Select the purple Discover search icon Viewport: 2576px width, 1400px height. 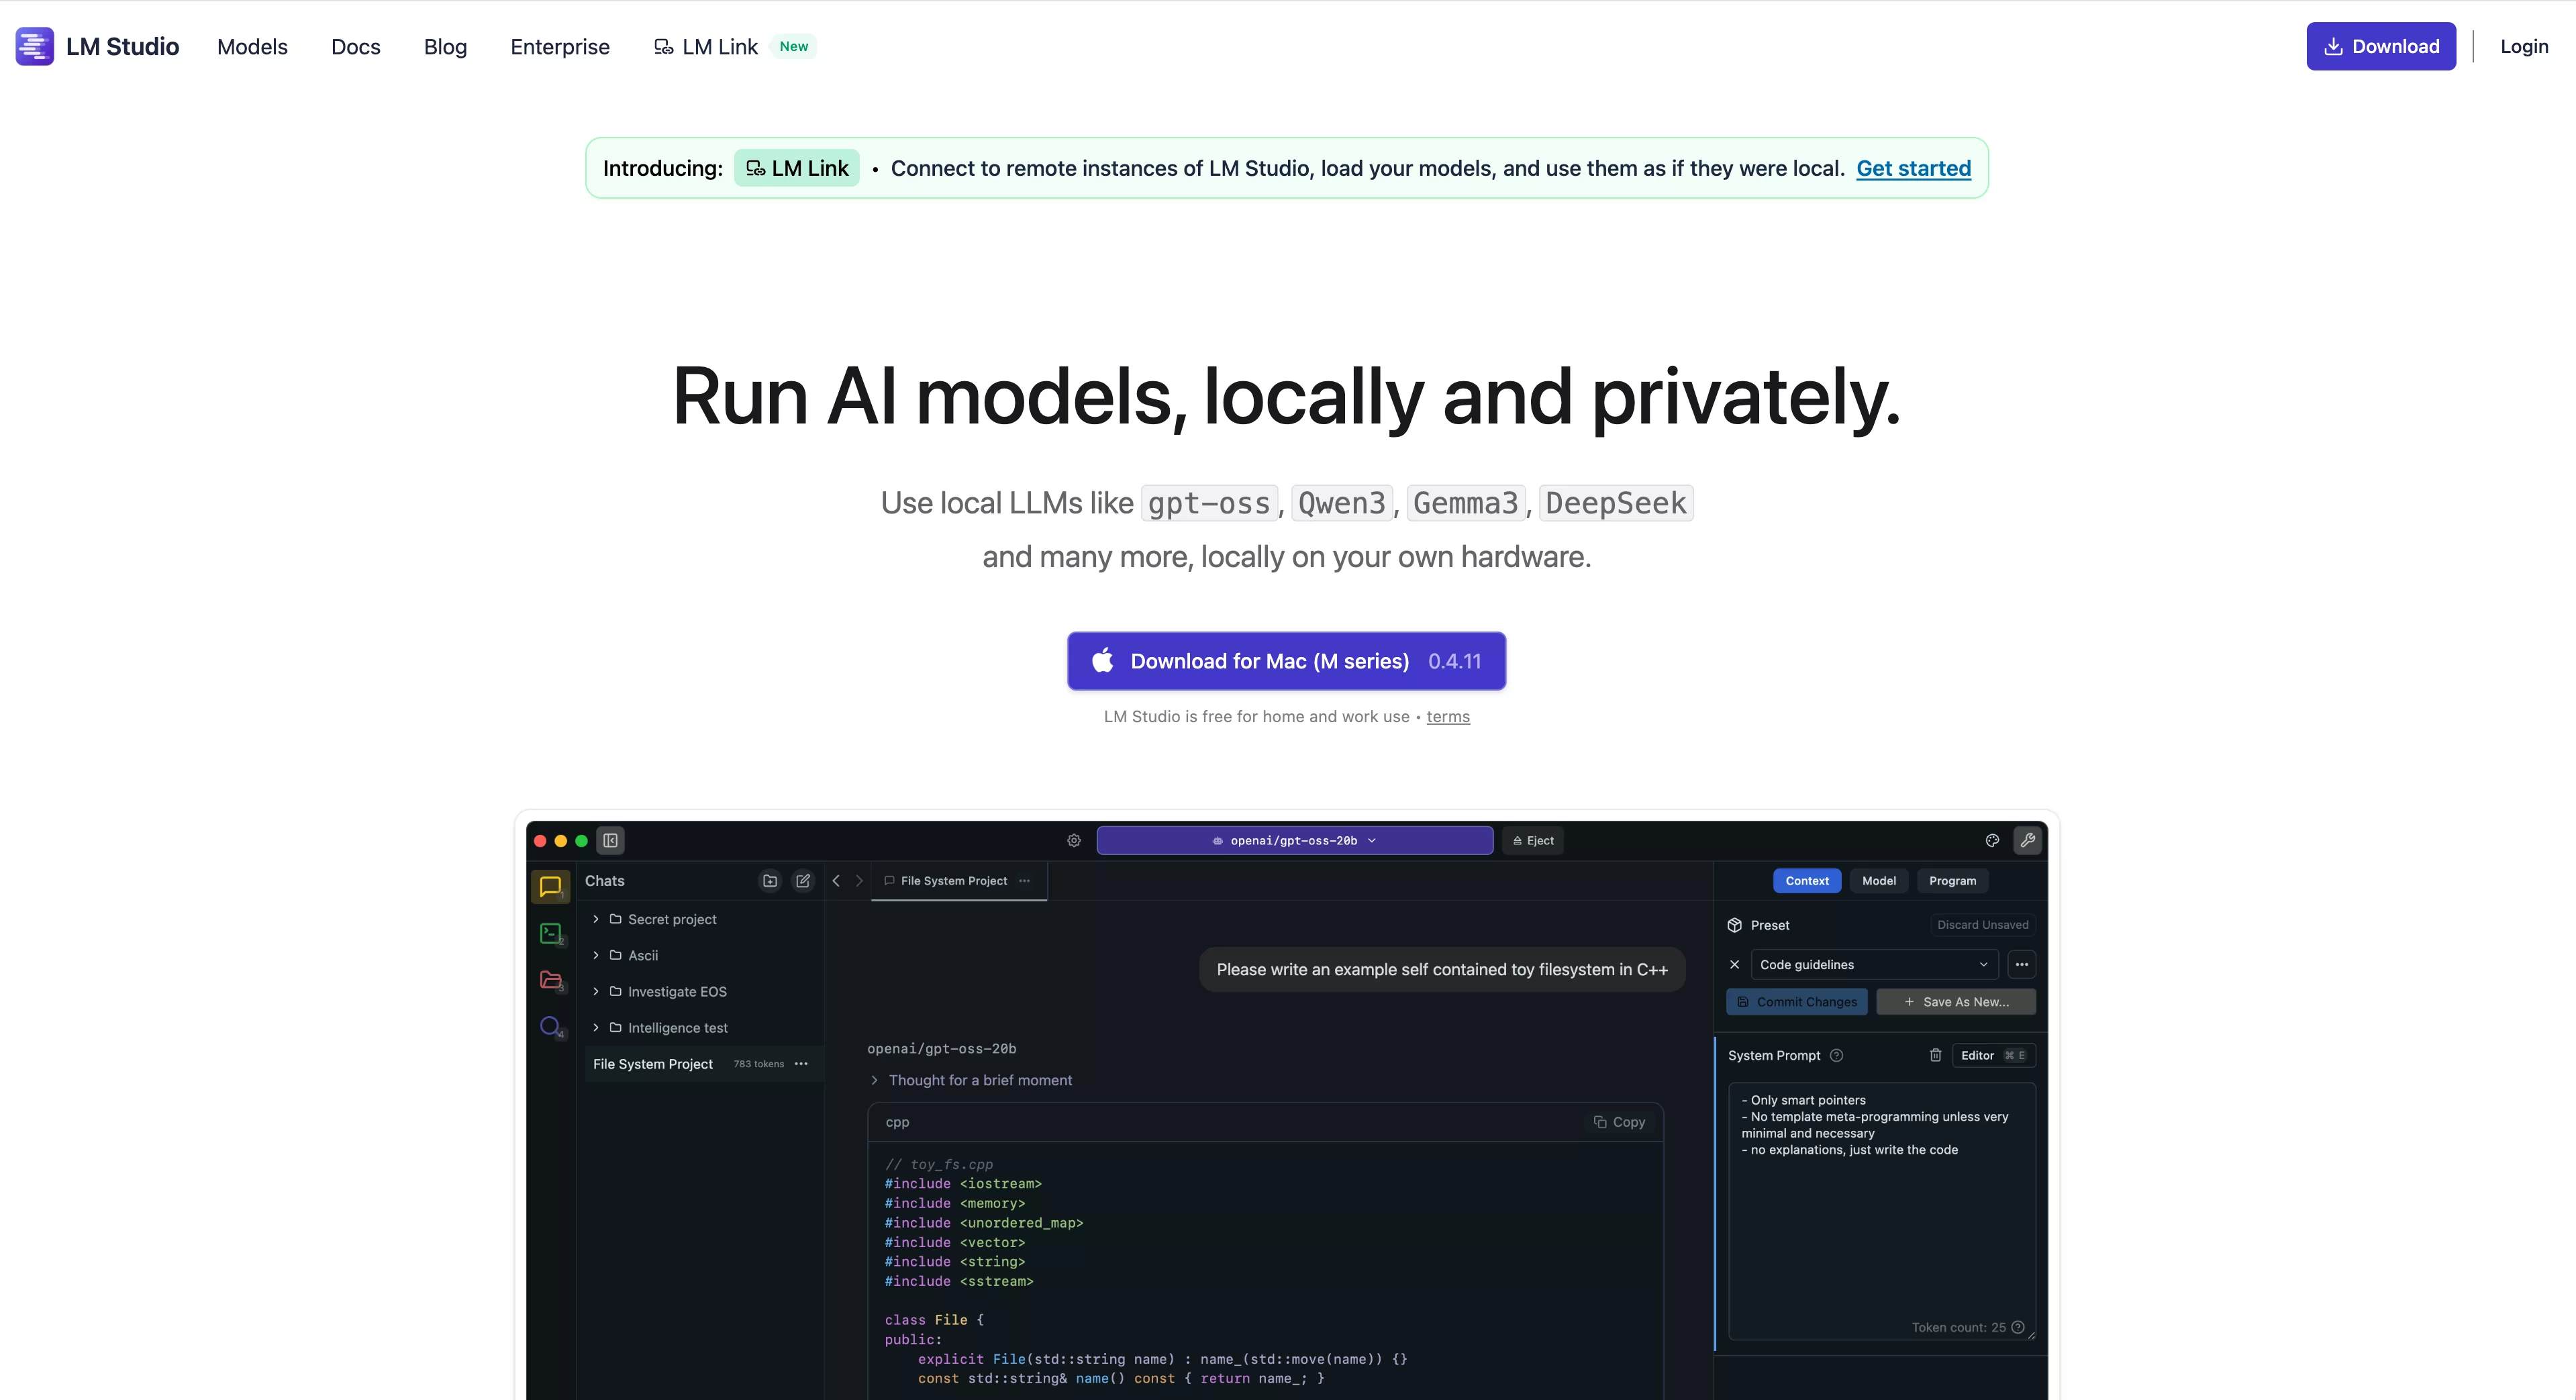click(x=550, y=1027)
